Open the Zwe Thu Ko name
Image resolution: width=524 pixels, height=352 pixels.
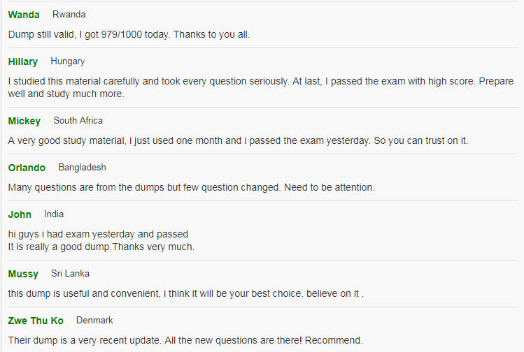click(x=36, y=321)
